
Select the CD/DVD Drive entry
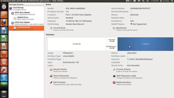tap(26, 18)
